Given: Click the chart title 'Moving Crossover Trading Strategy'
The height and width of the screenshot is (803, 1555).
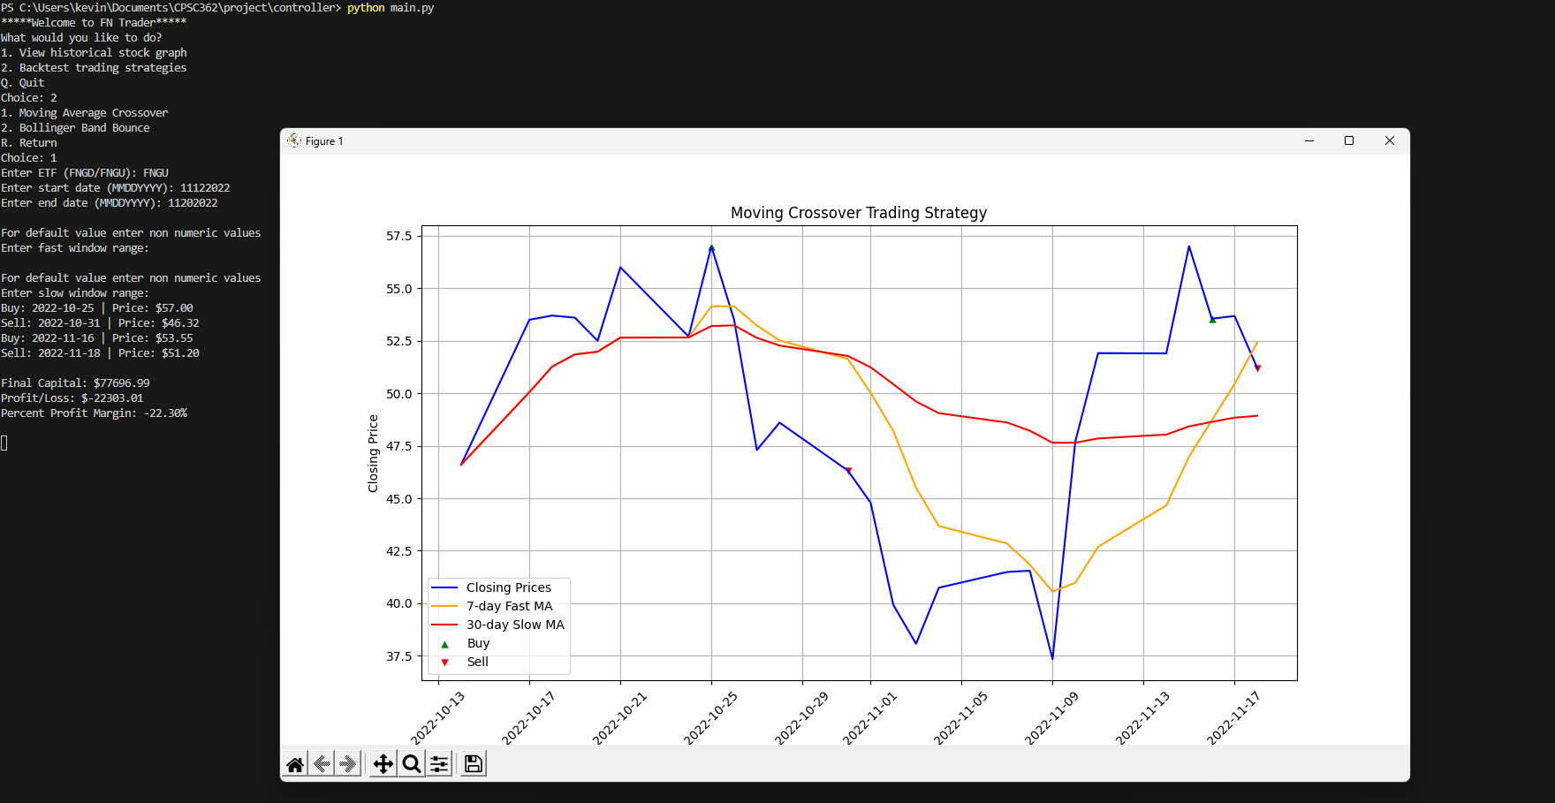Looking at the screenshot, I should coord(859,213).
